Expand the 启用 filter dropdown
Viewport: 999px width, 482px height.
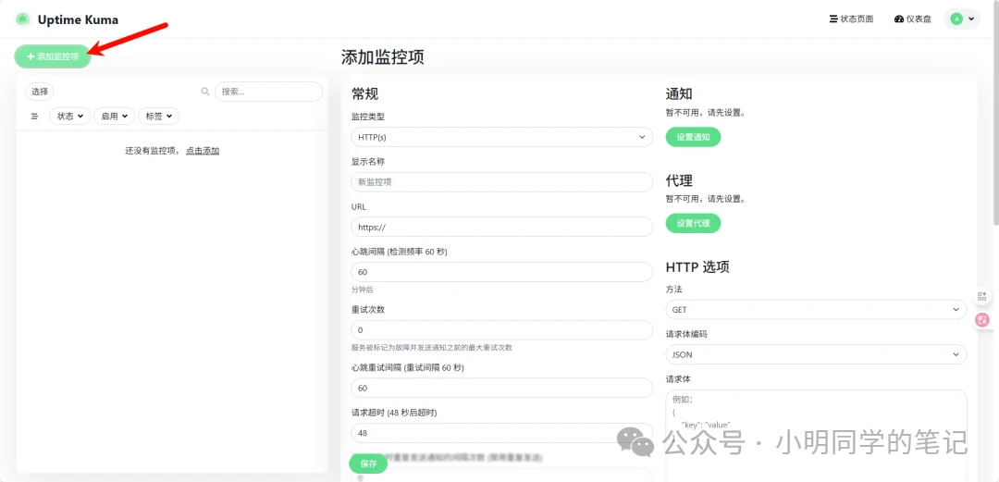pyautogui.click(x=114, y=116)
